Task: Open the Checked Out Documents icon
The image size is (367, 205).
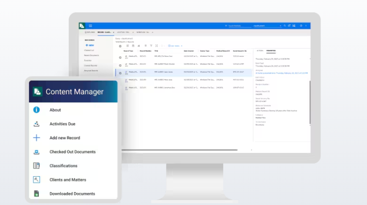Action: pyautogui.click(x=36, y=152)
